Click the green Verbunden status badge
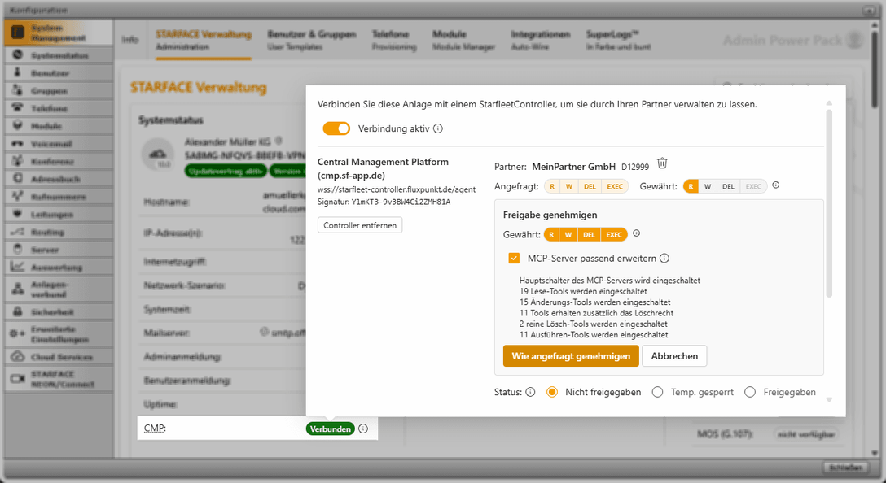The image size is (886, 483). (x=331, y=429)
